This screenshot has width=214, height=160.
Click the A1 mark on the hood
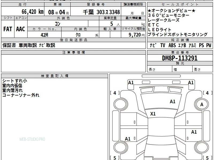point(173,102)
